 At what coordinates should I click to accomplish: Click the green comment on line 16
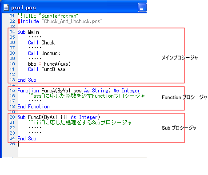(87, 96)
